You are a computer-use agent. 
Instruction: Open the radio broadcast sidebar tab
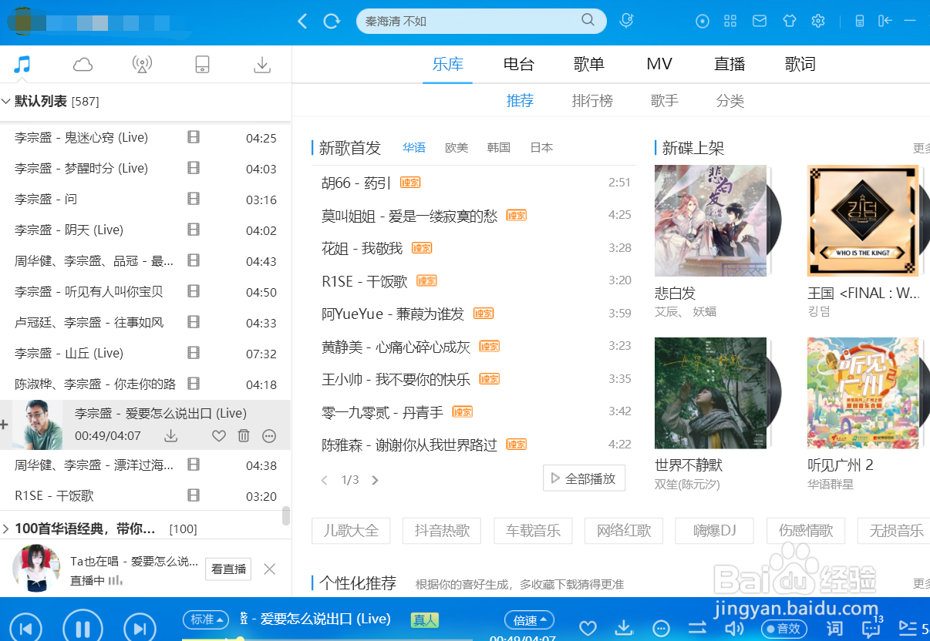coord(142,65)
